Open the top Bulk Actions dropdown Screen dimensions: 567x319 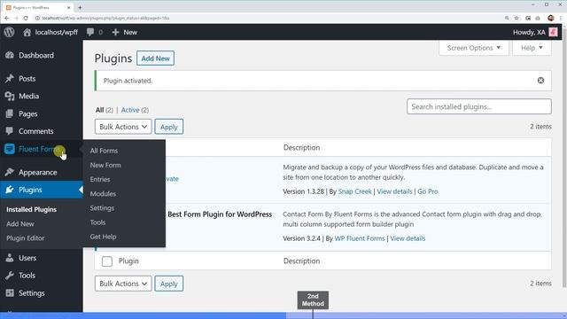tap(123, 127)
